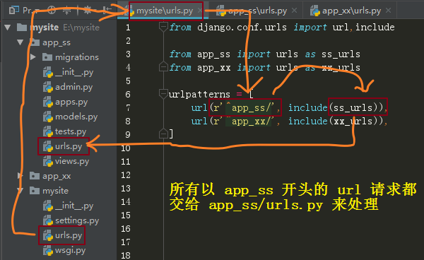Click the Python icon of apps.py
Screen dimensions: 424x260
pyautogui.click(x=48, y=102)
